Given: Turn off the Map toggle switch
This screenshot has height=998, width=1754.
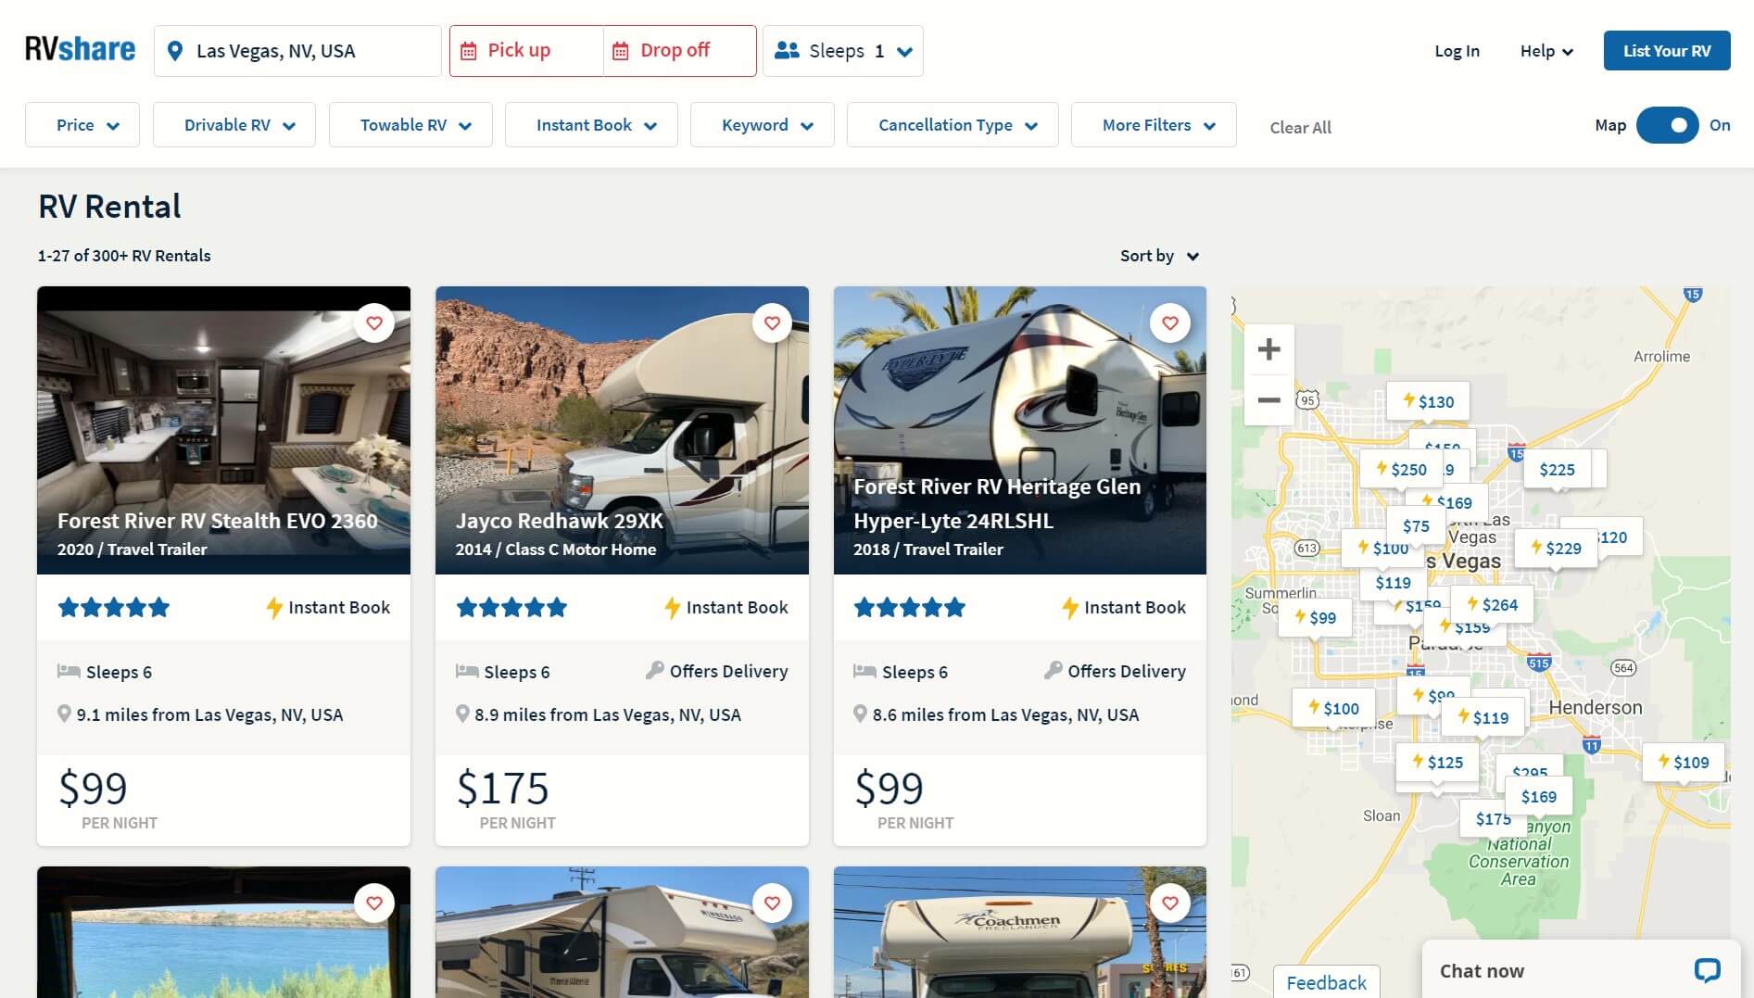Looking at the screenshot, I should click(1668, 125).
